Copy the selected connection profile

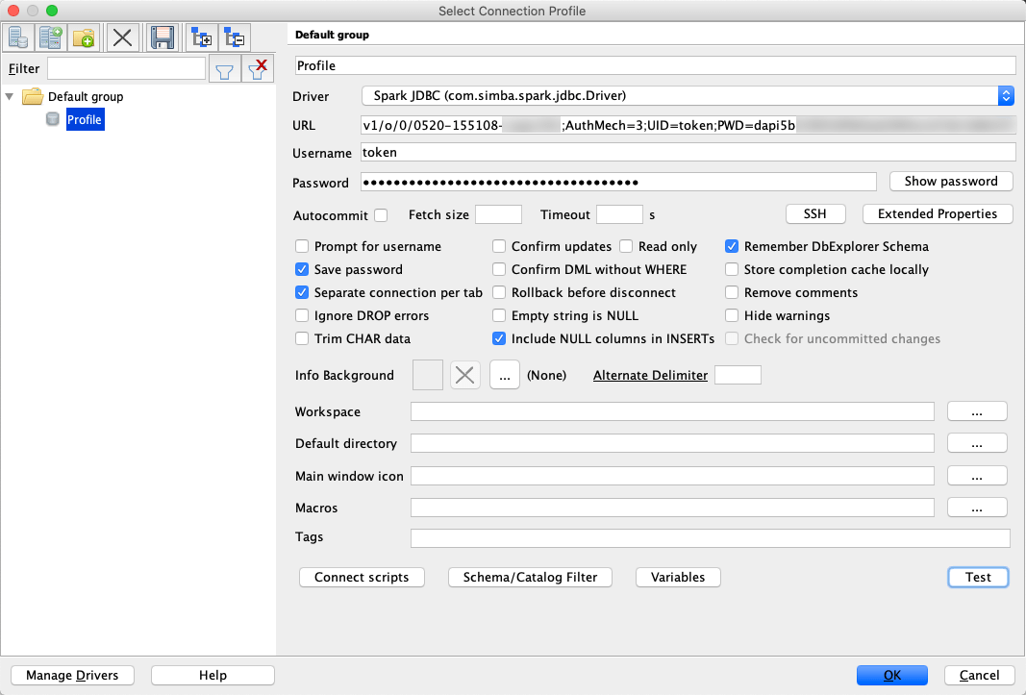(x=49, y=37)
